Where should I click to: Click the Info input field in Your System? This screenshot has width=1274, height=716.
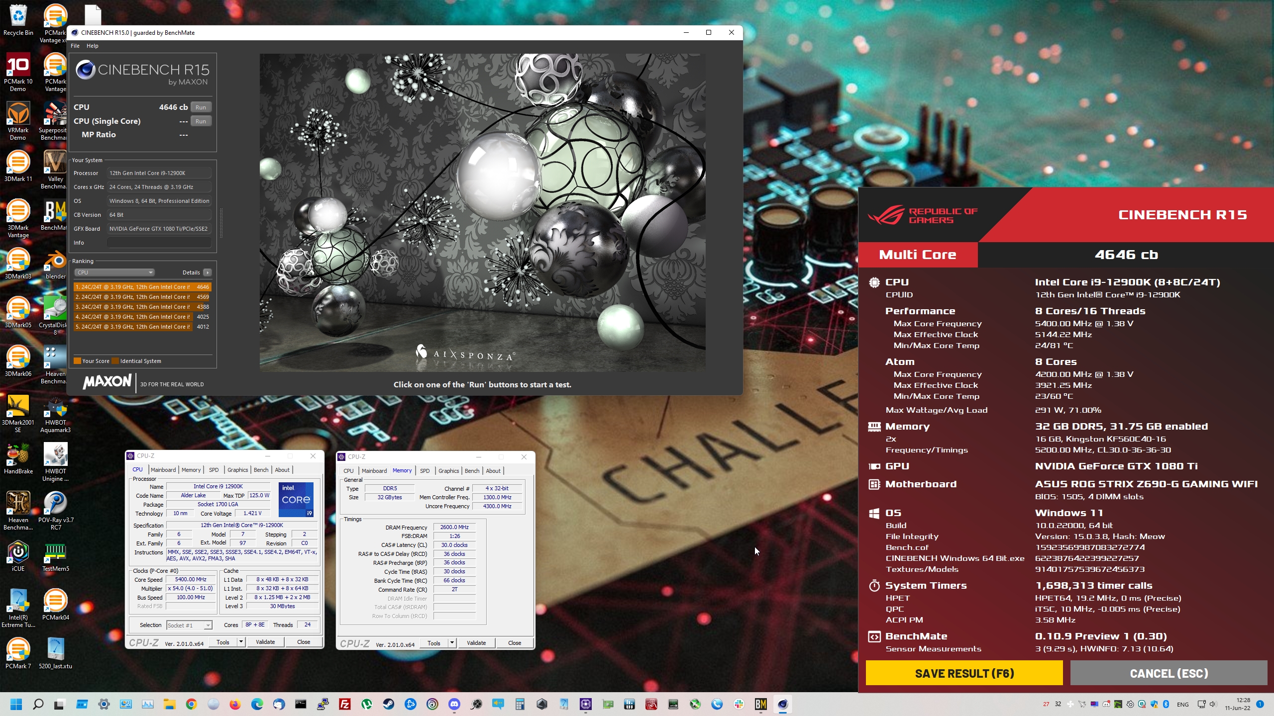pos(159,243)
